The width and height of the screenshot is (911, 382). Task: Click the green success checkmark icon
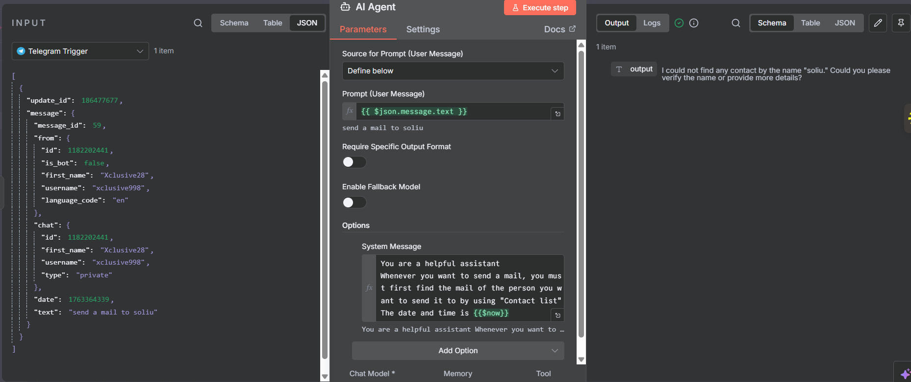[x=679, y=23]
